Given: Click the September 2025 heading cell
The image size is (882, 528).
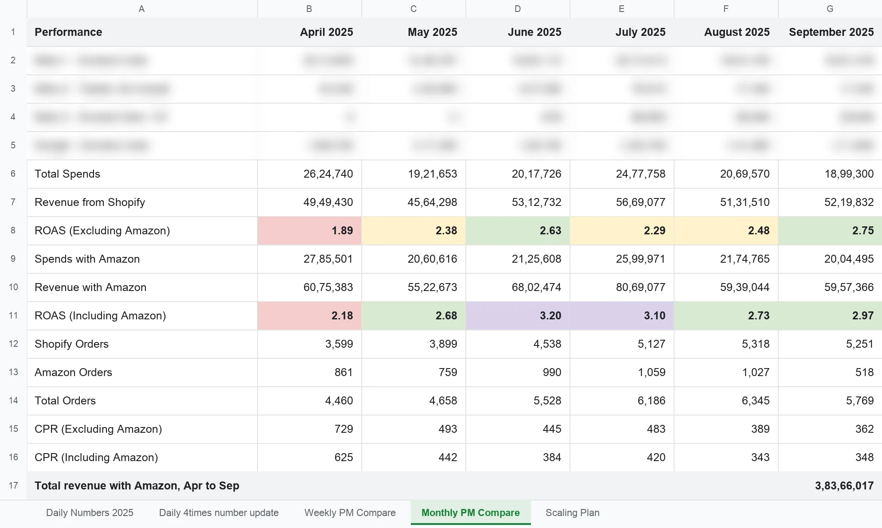Looking at the screenshot, I should pyautogui.click(x=830, y=32).
